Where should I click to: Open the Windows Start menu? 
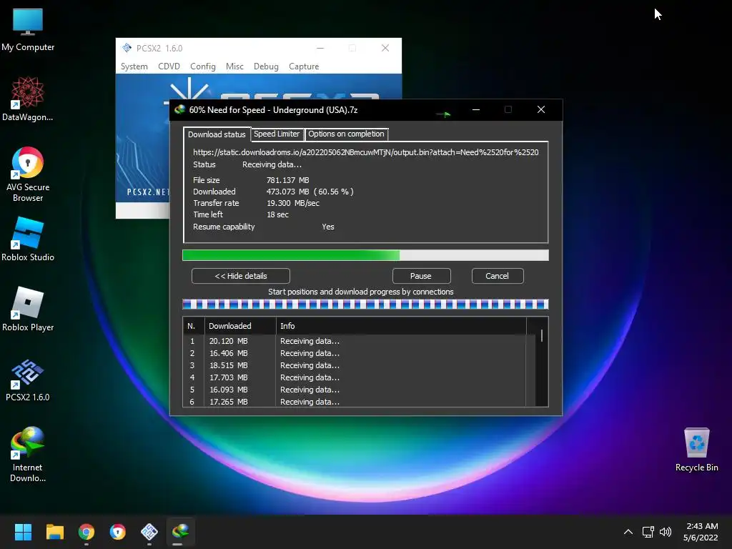tap(23, 532)
